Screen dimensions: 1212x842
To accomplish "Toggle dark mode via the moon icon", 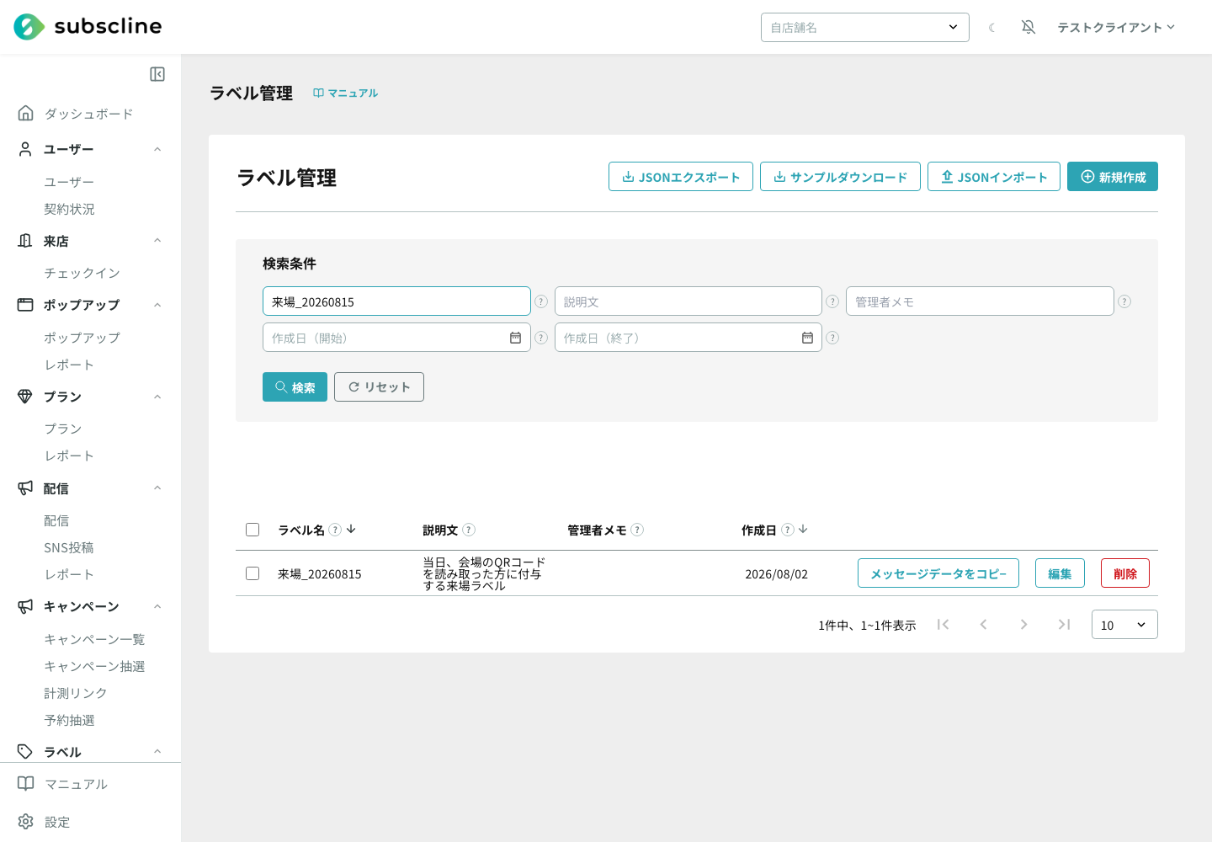I will pyautogui.click(x=992, y=28).
